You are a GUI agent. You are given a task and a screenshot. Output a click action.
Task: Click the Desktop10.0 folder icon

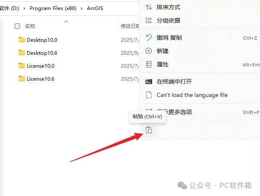[22, 40]
